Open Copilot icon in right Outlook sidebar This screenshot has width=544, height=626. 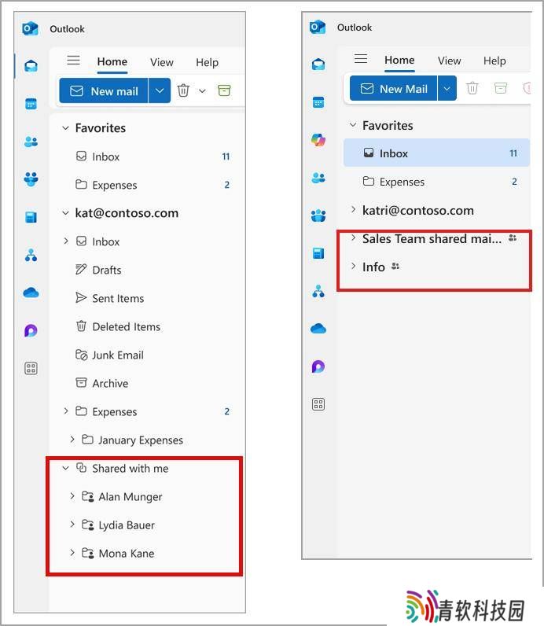pos(318,140)
